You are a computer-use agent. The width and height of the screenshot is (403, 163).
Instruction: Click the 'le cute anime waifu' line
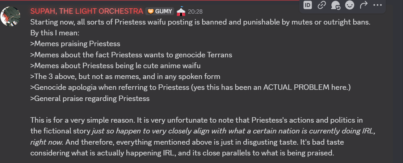(116, 66)
